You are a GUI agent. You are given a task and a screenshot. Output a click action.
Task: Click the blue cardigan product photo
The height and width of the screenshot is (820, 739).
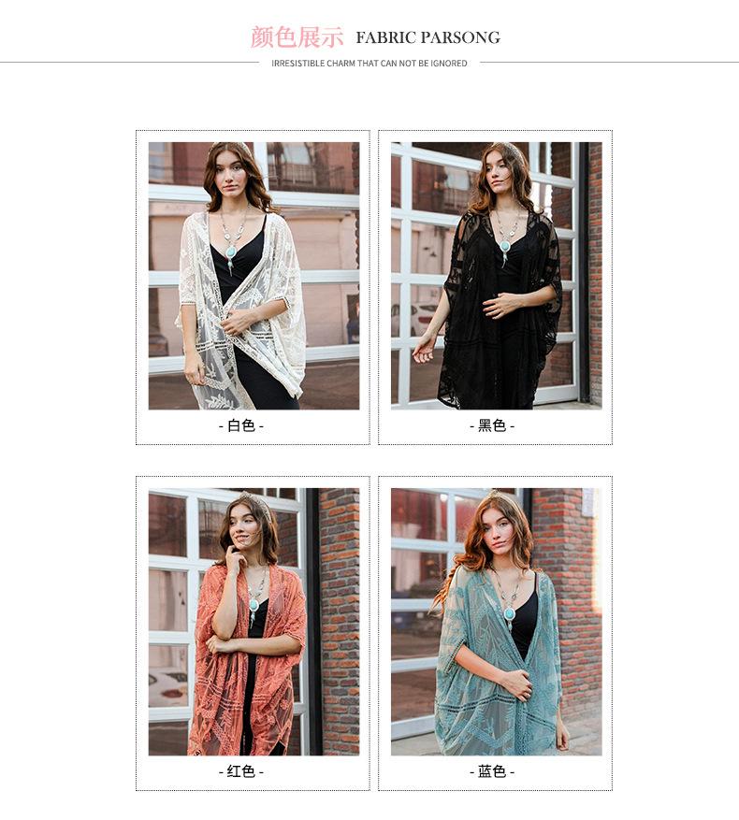click(x=496, y=622)
